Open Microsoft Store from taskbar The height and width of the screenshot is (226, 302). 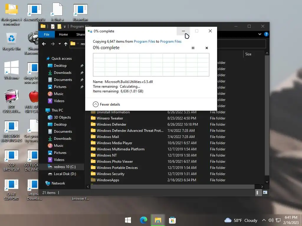[x=172, y=220]
